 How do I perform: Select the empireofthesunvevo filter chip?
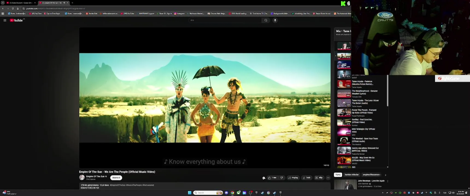372,175
